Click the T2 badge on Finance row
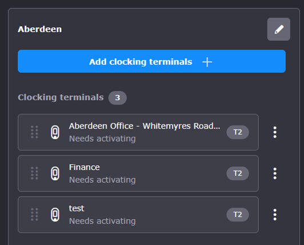The height and width of the screenshot is (245, 304). [x=238, y=173]
